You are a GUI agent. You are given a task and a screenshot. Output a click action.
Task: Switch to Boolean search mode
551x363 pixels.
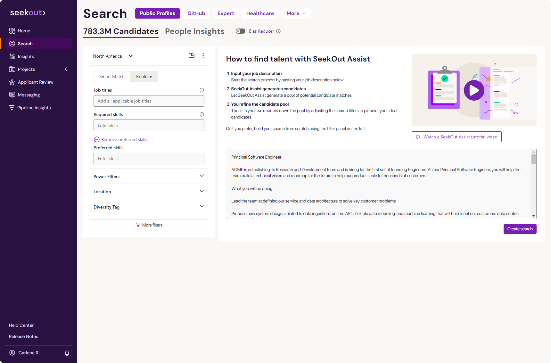[x=144, y=77]
